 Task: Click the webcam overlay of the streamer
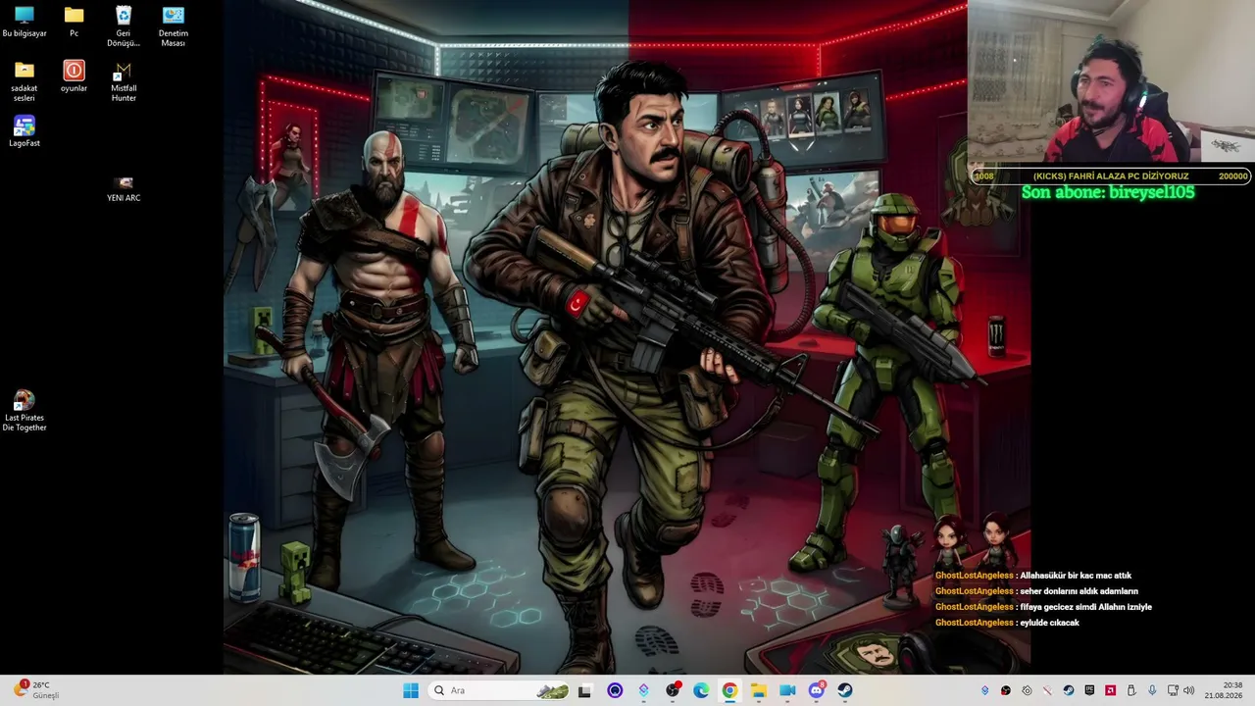coord(1111,81)
